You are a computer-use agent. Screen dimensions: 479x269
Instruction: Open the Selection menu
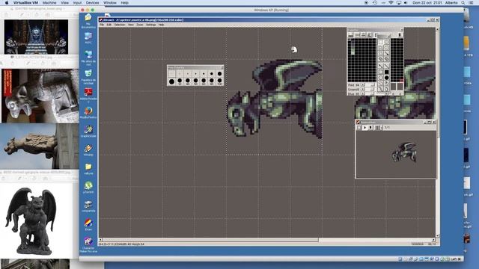click(120, 25)
